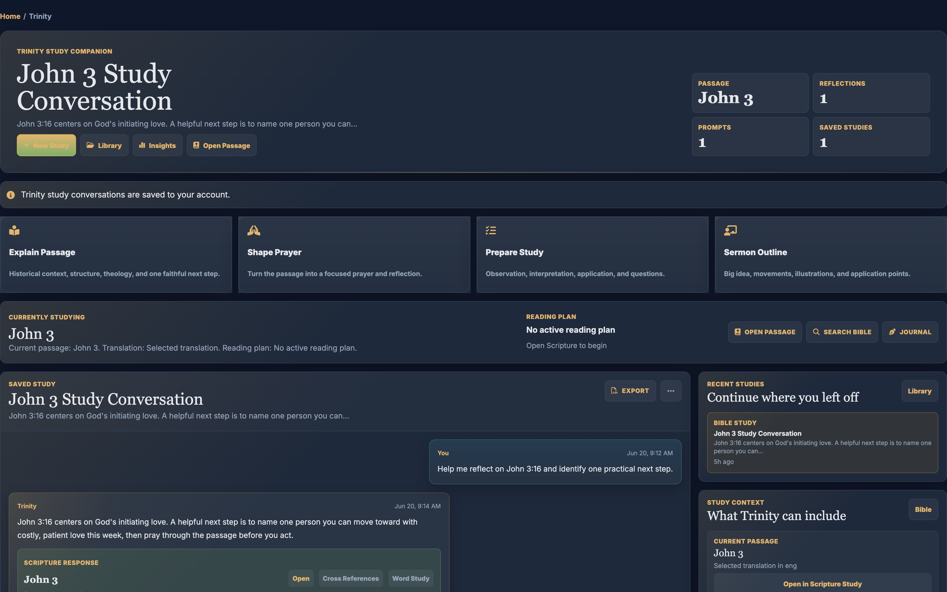Click the PDF file icon on EXPORT

click(x=614, y=391)
